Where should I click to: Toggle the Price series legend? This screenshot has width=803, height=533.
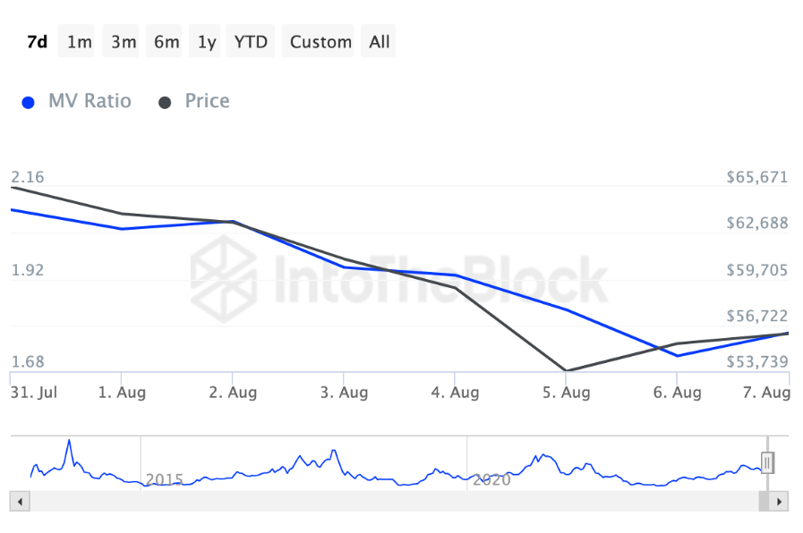pos(207,101)
